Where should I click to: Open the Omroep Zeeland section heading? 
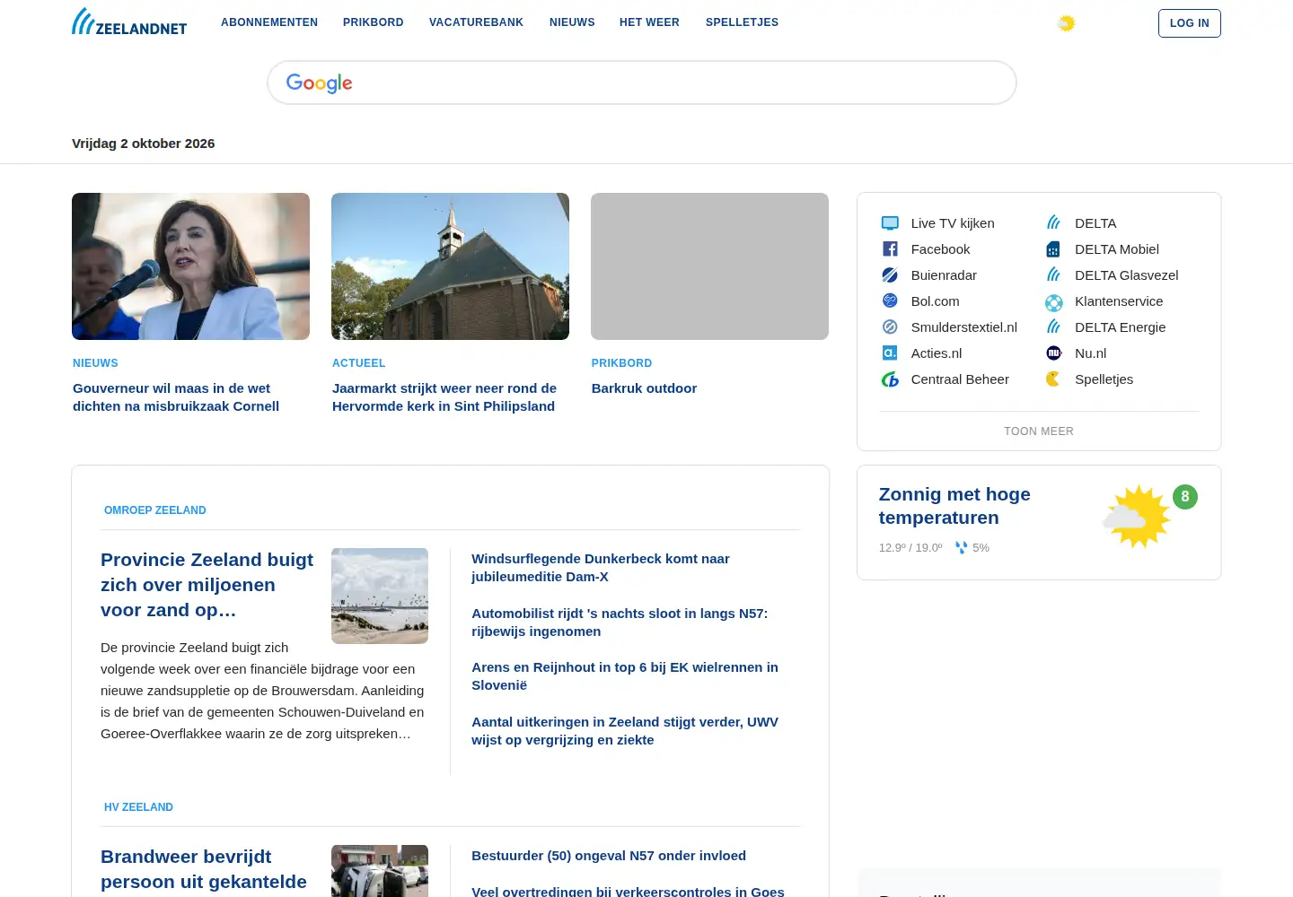pyautogui.click(x=155, y=510)
